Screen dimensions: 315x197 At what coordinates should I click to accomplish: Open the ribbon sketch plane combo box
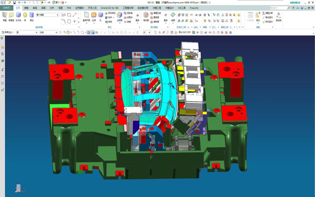48,15
